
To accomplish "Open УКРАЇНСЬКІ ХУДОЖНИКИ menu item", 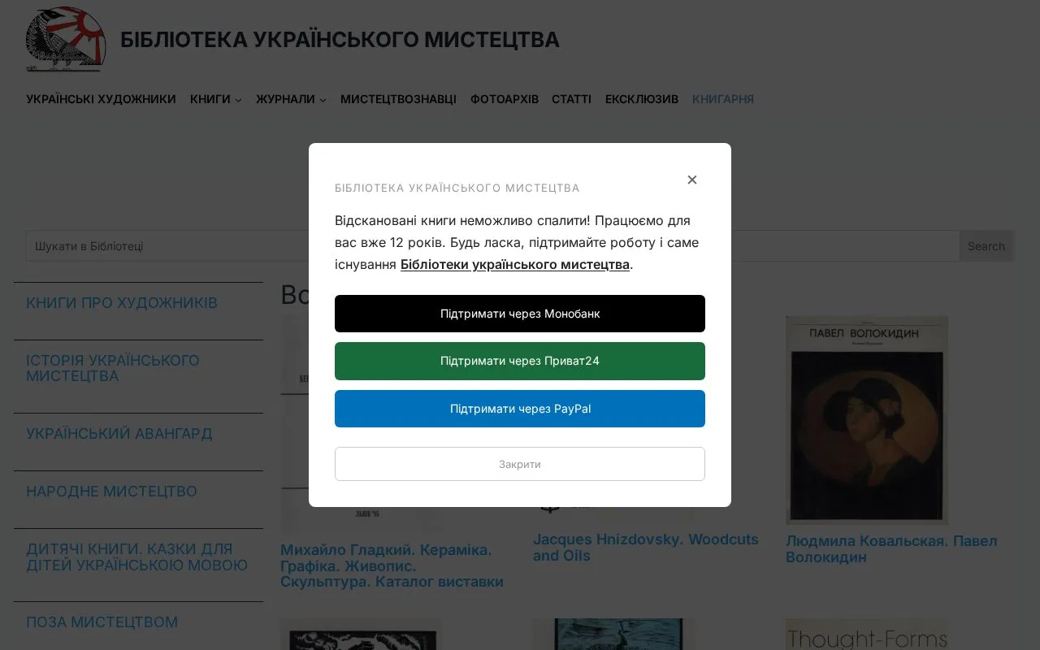I will [101, 99].
